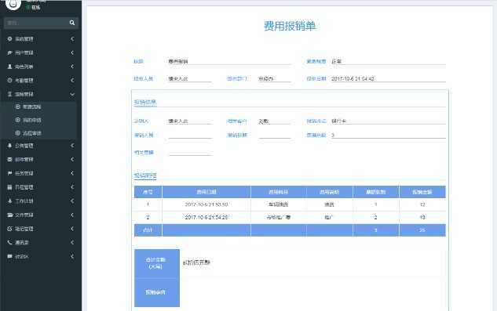Image resolution: width=497 pixels, height=311 pixels.
Task: Expand the 笔记管理 chevron
Action: coord(72,229)
